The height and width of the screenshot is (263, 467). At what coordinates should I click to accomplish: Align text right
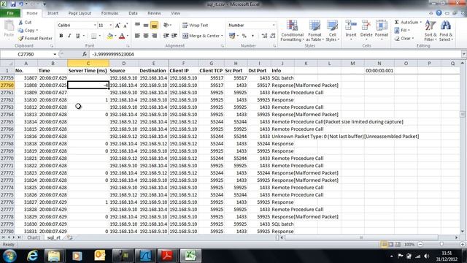coord(154,36)
